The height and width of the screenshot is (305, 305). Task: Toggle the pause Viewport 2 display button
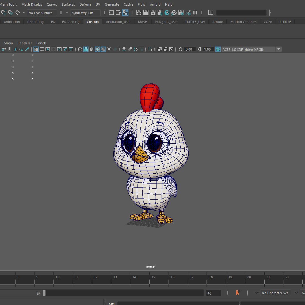[x=195, y=13]
